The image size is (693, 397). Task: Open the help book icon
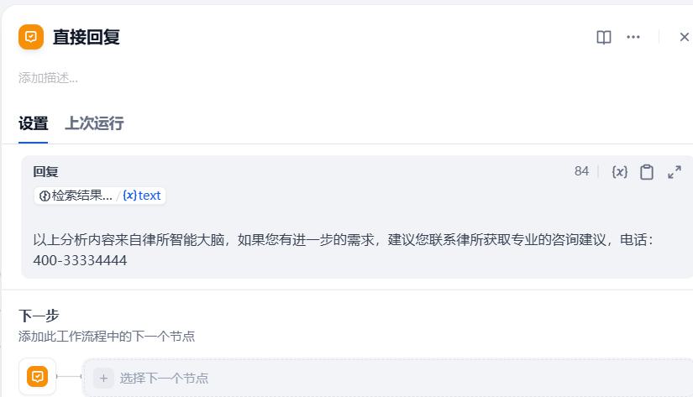click(604, 37)
